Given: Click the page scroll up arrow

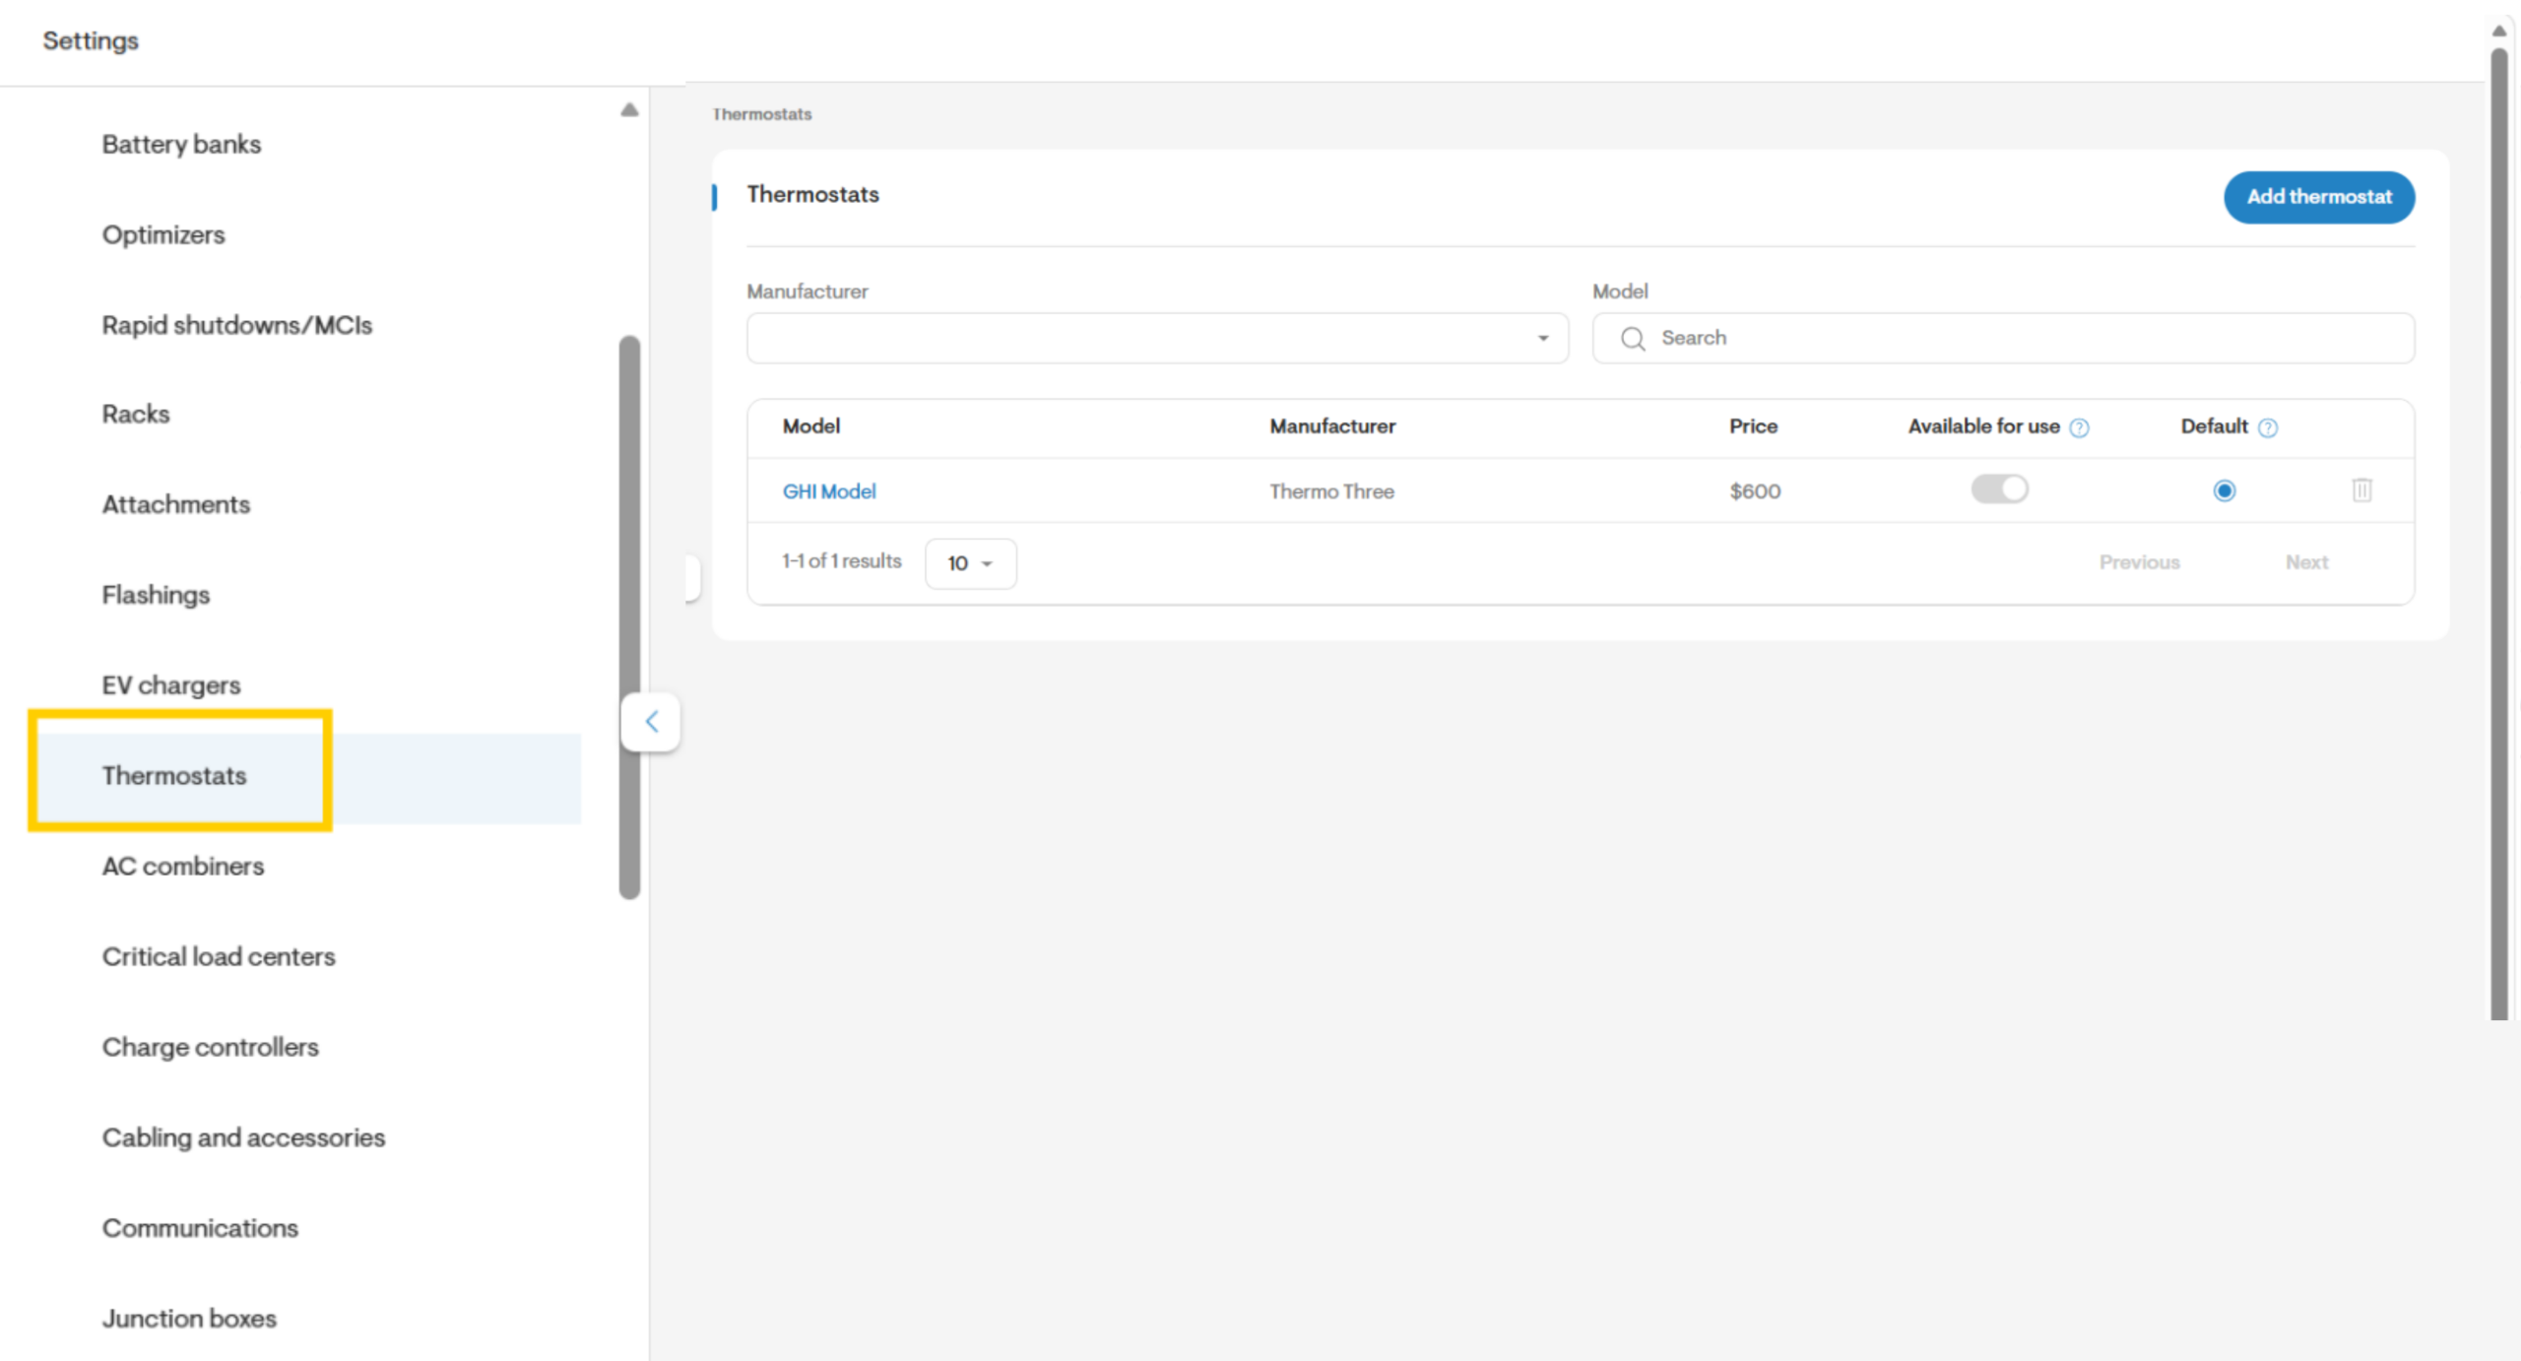Looking at the screenshot, I should click(2498, 31).
